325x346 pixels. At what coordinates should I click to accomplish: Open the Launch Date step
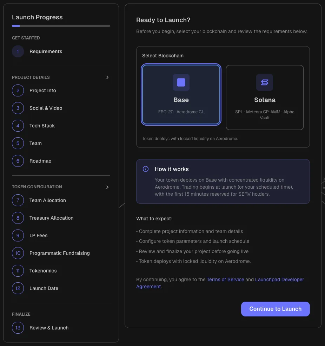coord(61,288)
